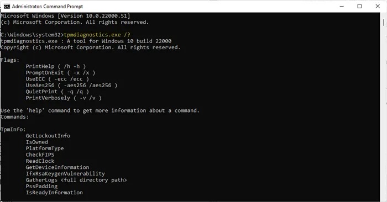Click the 'PrintHelp ( /h -h )' flag line
The width and height of the screenshot is (387, 202).
(55, 66)
